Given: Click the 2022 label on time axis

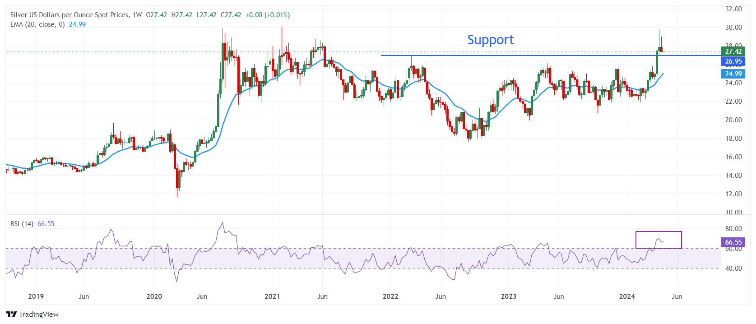Looking at the screenshot, I should point(390,296).
